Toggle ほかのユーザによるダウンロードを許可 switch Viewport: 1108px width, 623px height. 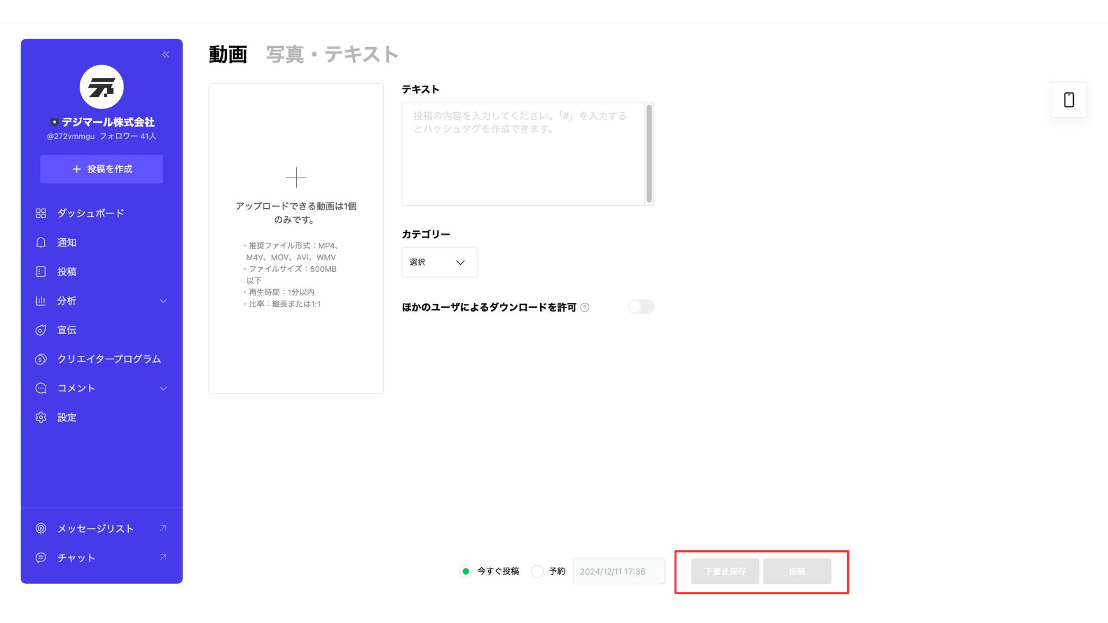[x=641, y=306]
